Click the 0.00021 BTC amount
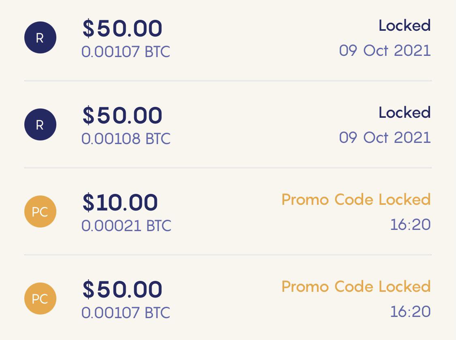Screen dimensions: 456x340 [x=126, y=226]
